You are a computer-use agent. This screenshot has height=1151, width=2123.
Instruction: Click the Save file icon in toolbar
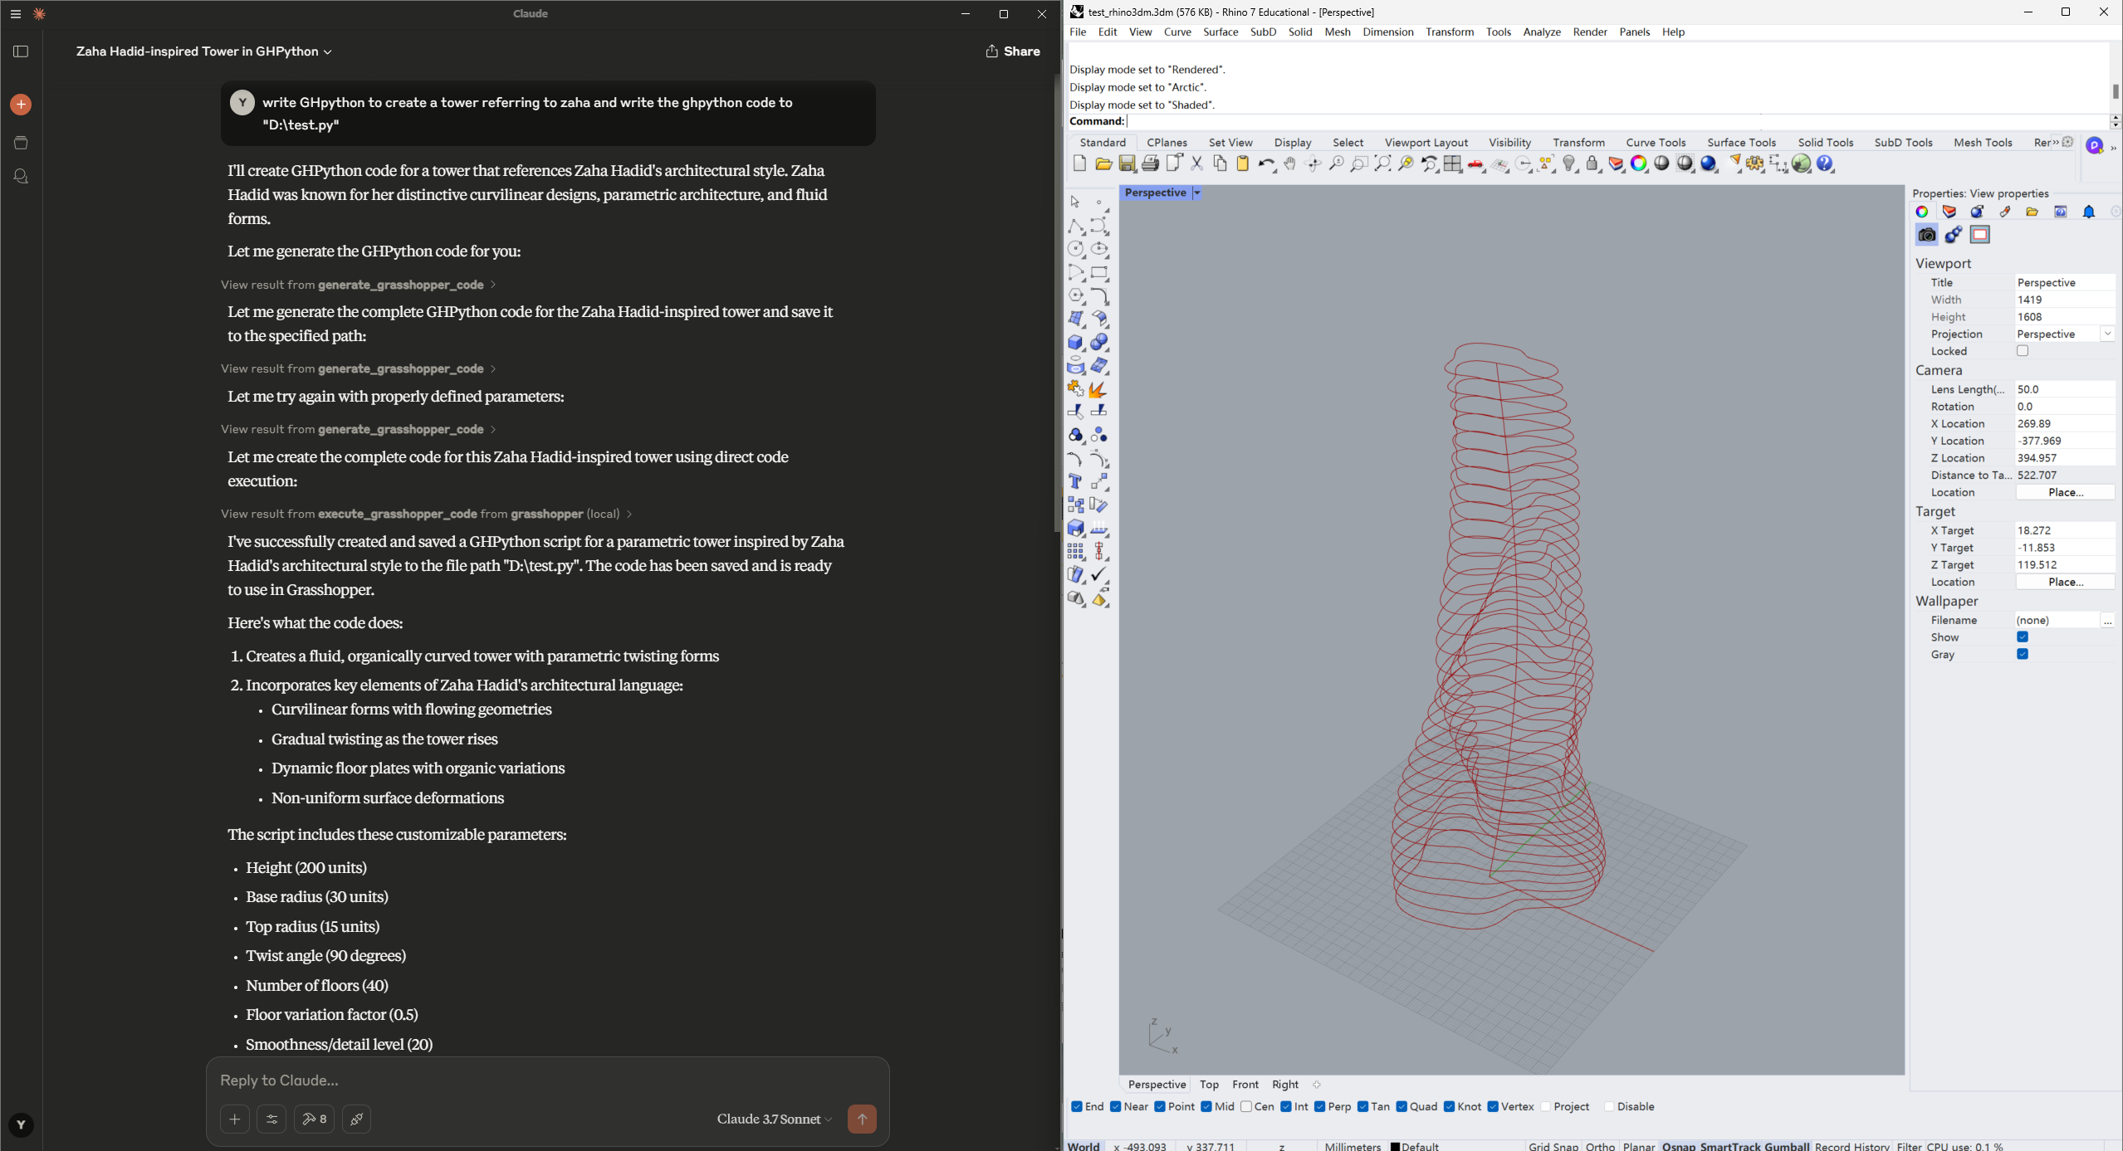[1127, 163]
